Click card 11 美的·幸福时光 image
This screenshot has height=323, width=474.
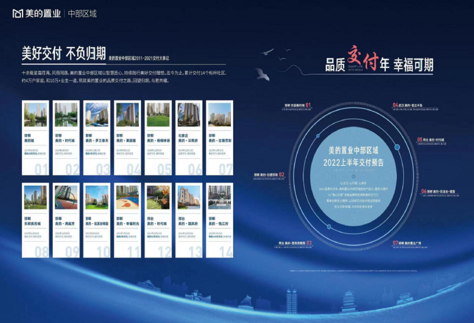(127, 197)
